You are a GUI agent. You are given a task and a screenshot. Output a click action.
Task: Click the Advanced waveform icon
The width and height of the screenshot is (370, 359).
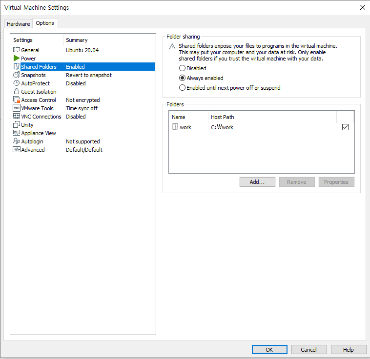coord(16,150)
